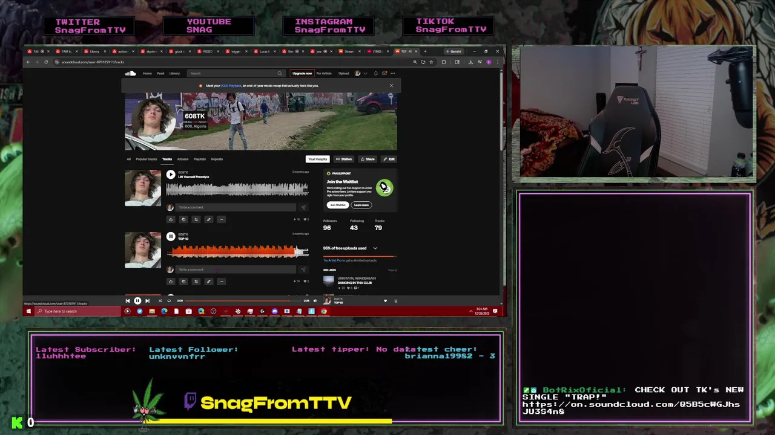Repost the Lift Yourself Freestyle track

tap(196, 219)
